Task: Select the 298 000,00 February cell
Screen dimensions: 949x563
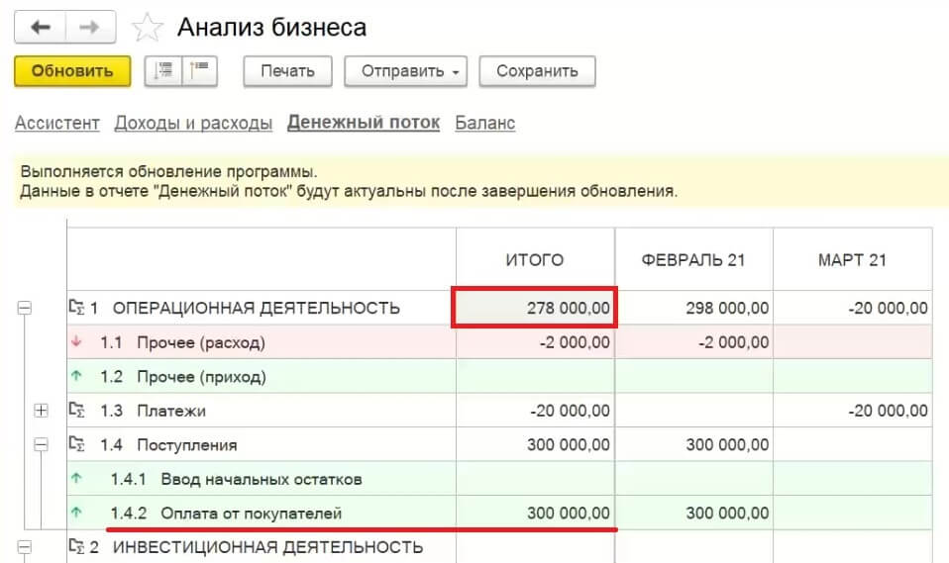Action: pyautogui.click(x=693, y=308)
